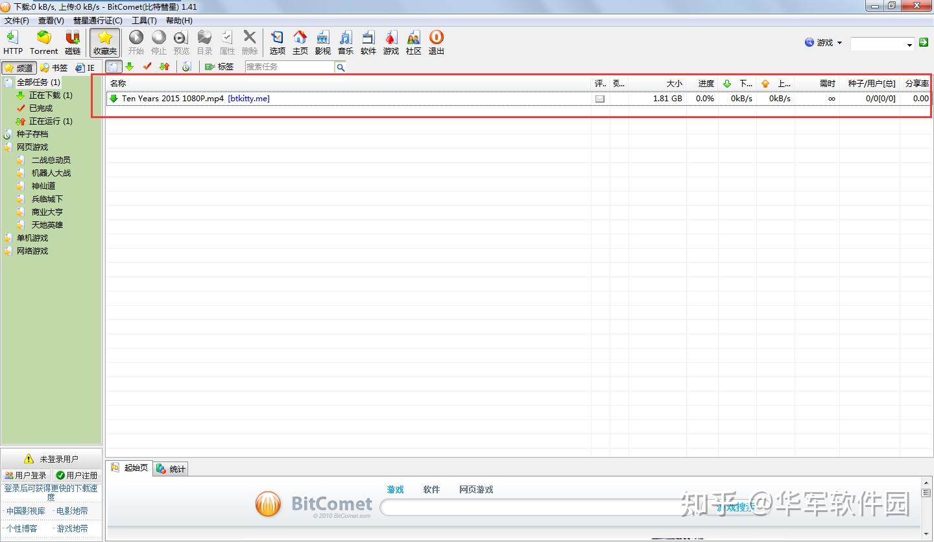Switch to the 统计 tab
Image resolution: width=934 pixels, height=542 pixels.
(171, 468)
